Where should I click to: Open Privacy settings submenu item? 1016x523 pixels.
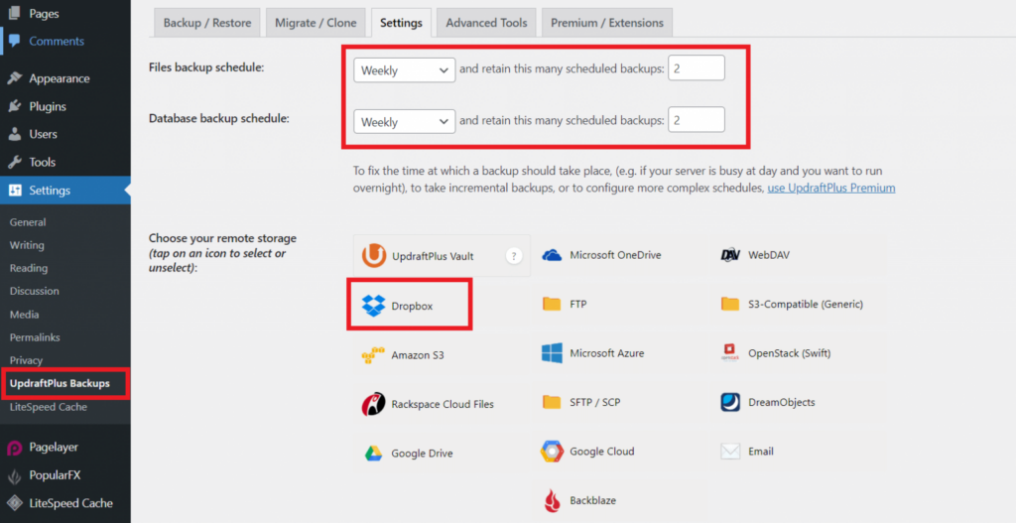point(26,360)
